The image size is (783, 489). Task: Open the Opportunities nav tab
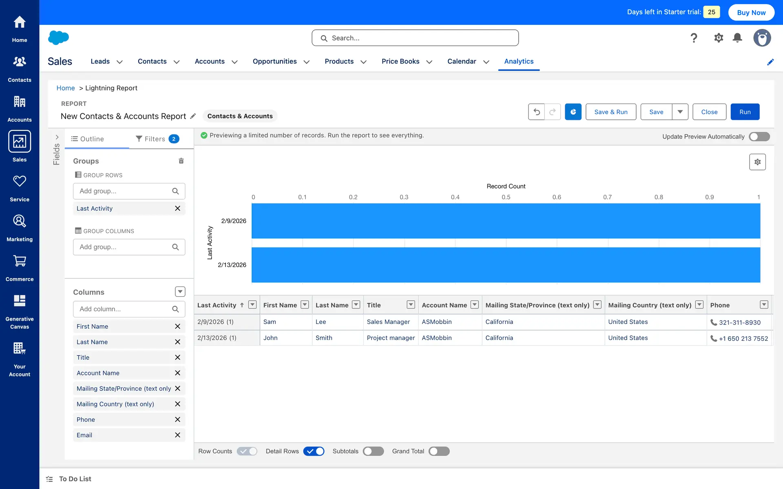[x=274, y=62]
